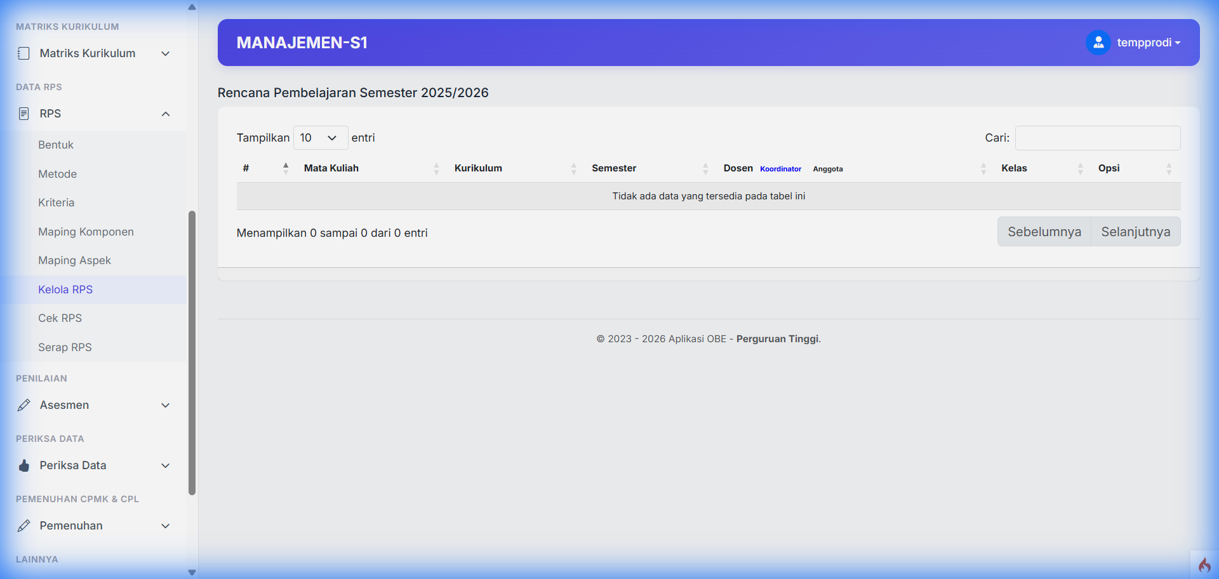Screen dimensions: 1219x579
Task: Sort table by Mata Kuliah column arrows
Action: [436, 168]
